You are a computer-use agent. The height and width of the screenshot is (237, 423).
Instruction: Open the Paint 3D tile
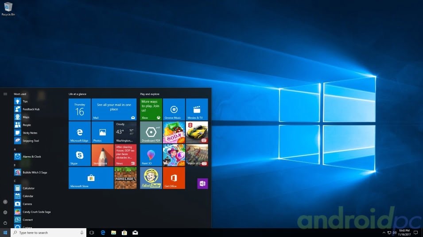(x=151, y=155)
